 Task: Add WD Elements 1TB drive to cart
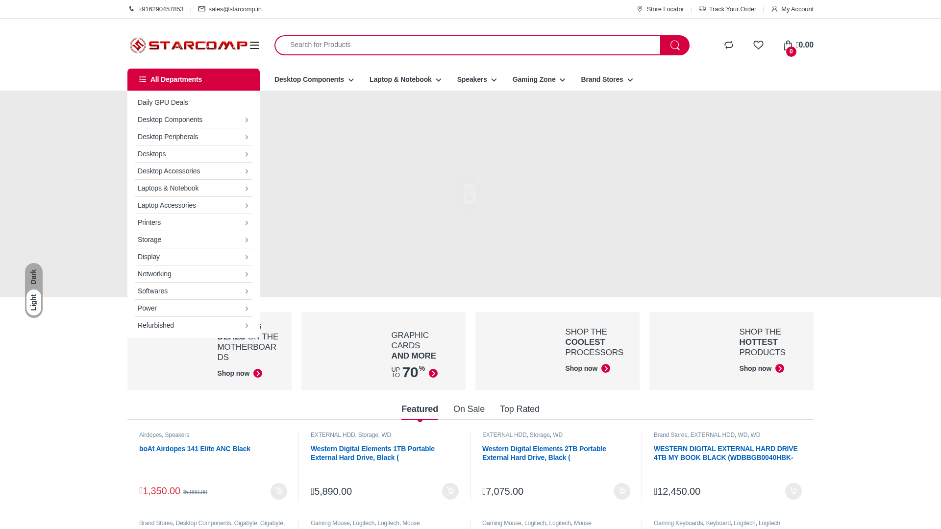coord(450,491)
